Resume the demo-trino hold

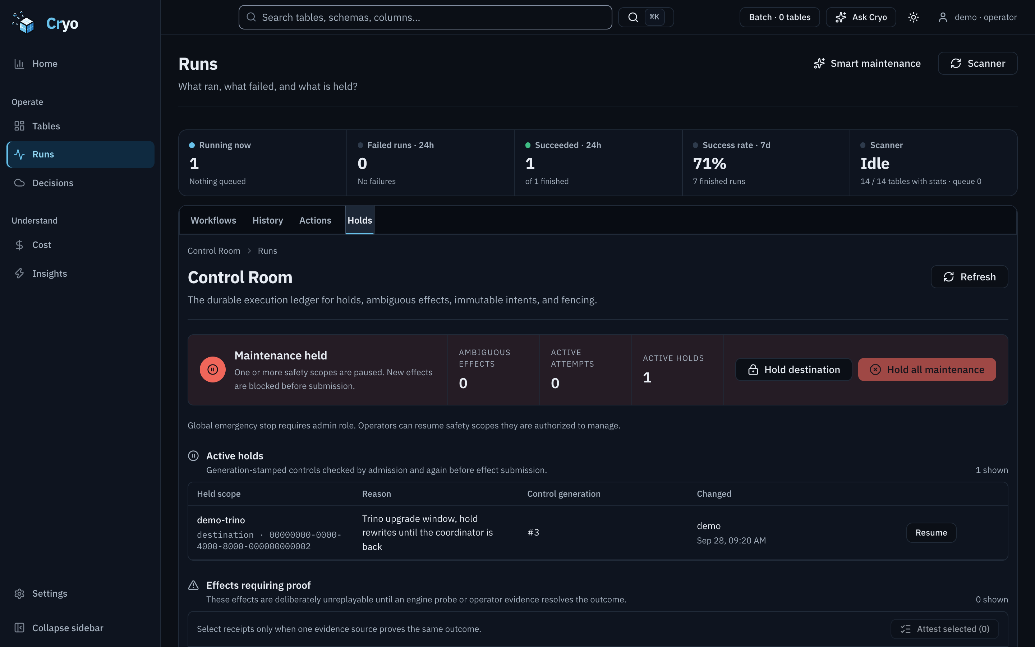pos(931,533)
